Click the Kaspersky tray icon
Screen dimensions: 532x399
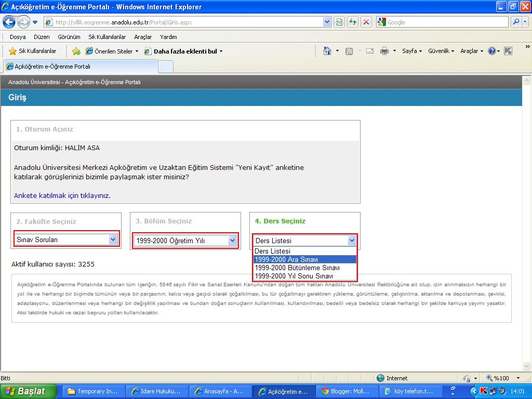[484, 391]
